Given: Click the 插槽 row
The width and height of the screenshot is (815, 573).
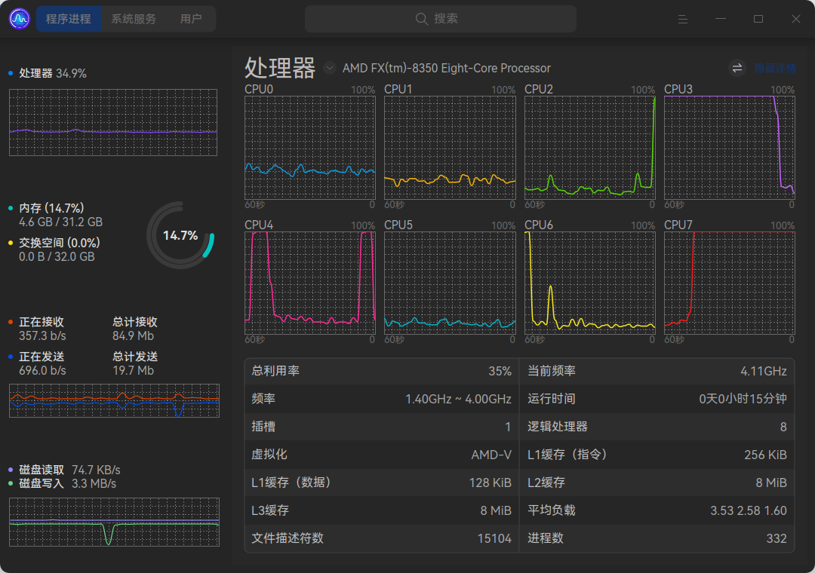Looking at the screenshot, I should point(382,427).
